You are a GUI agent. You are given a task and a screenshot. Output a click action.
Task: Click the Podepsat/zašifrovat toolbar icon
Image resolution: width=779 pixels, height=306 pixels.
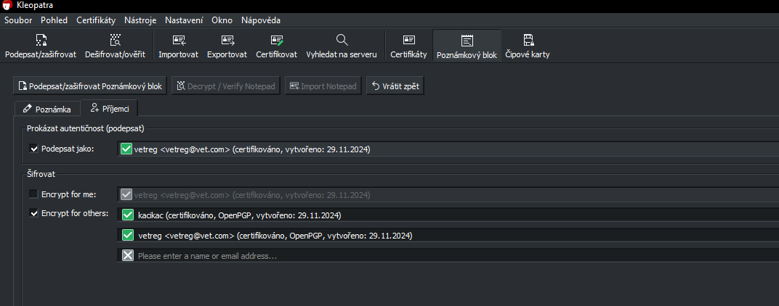(40, 46)
